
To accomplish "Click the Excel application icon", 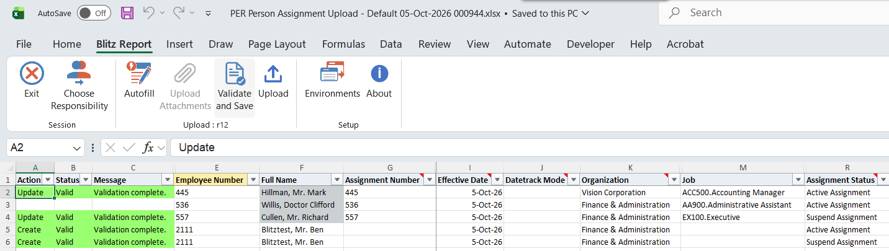I will coord(19,13).
